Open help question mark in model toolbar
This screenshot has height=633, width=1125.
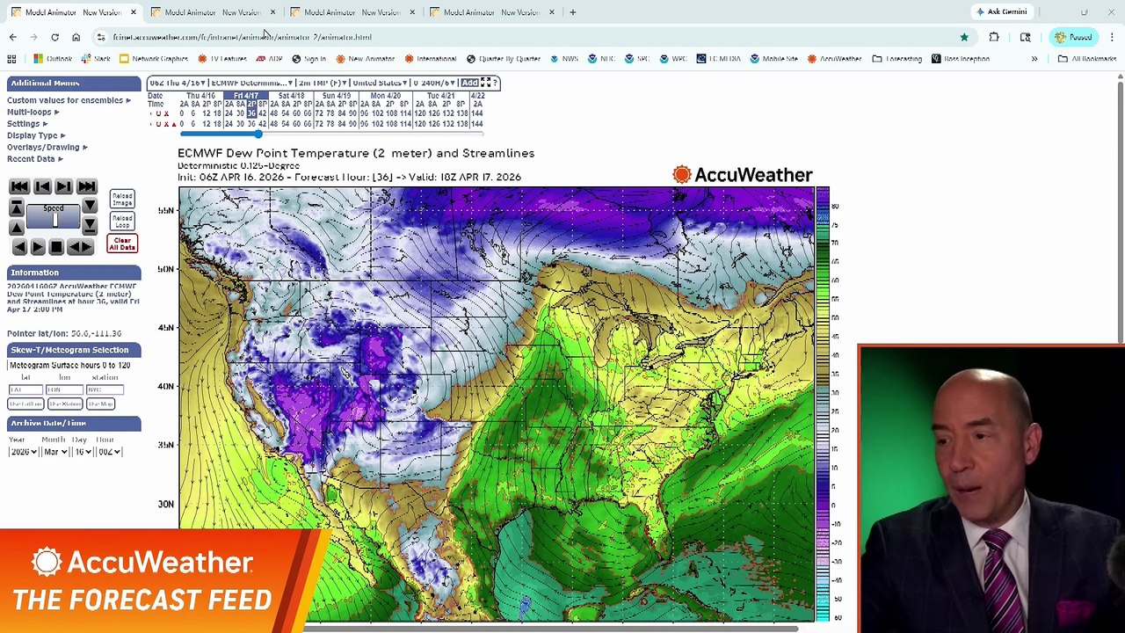[x=496, y=83]
